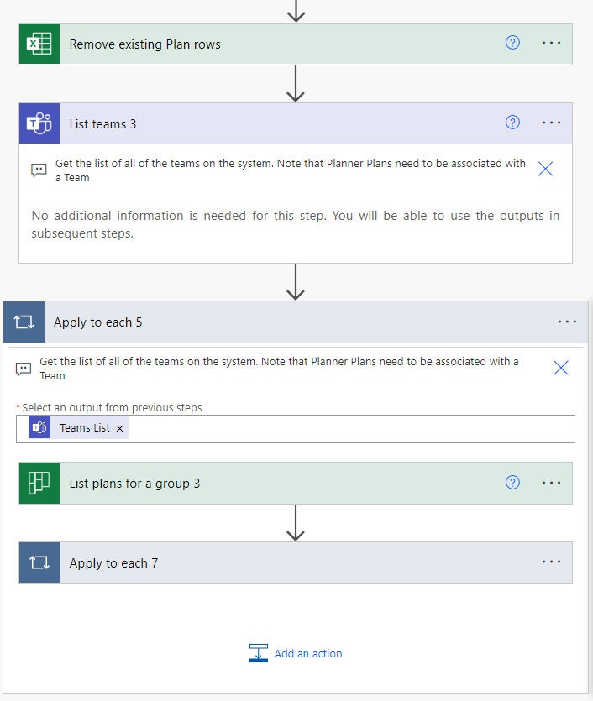Screen dimensions: 593x701
Task: Open help for Remove existing Plan rows
Action: pos(512,42)
